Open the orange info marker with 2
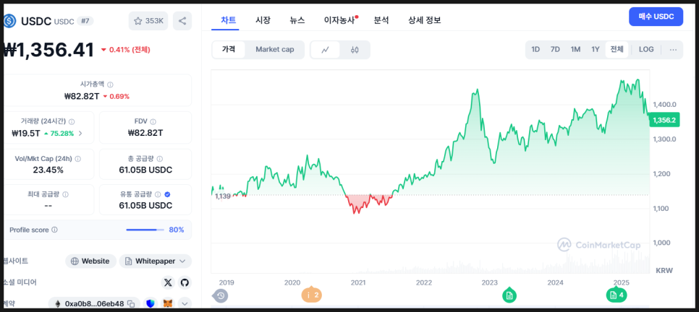The image size is (699, 312). coord(312,294)
